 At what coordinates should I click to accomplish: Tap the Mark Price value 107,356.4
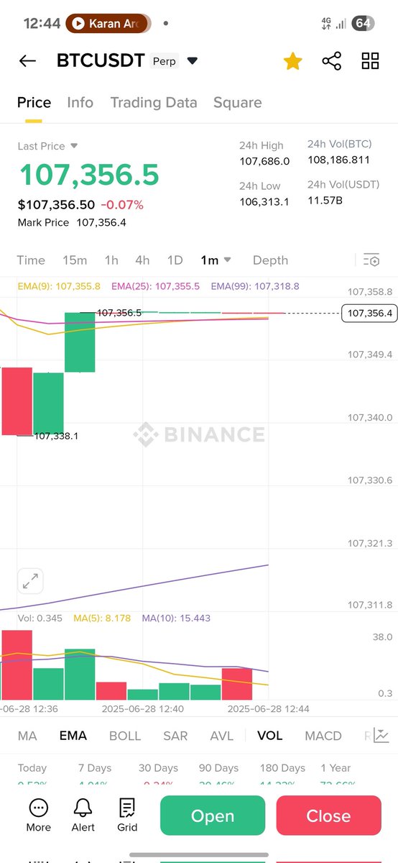(x=101, y=223)
